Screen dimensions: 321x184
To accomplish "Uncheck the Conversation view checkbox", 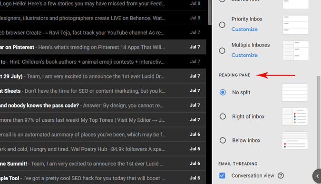I will [x=222, y=175].
